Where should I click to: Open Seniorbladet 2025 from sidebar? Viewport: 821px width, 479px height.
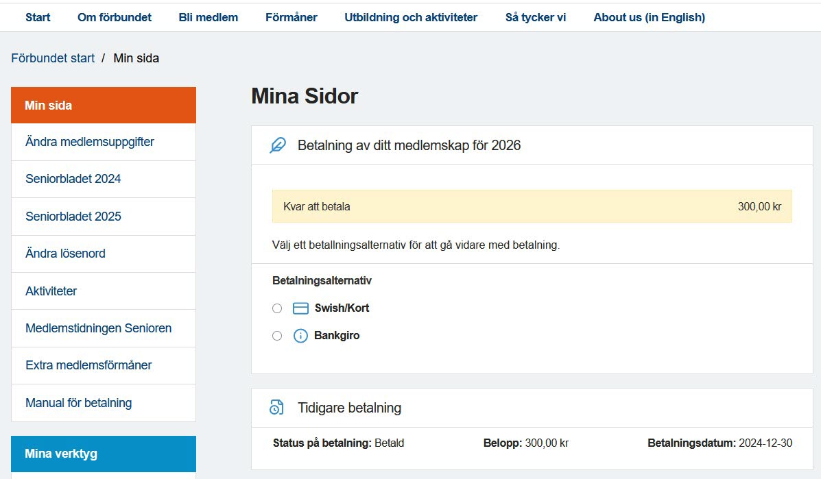coord(73,217)
